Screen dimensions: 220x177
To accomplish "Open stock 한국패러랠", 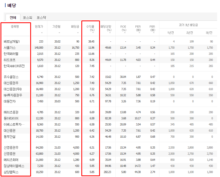I will (x=11, y=54).
